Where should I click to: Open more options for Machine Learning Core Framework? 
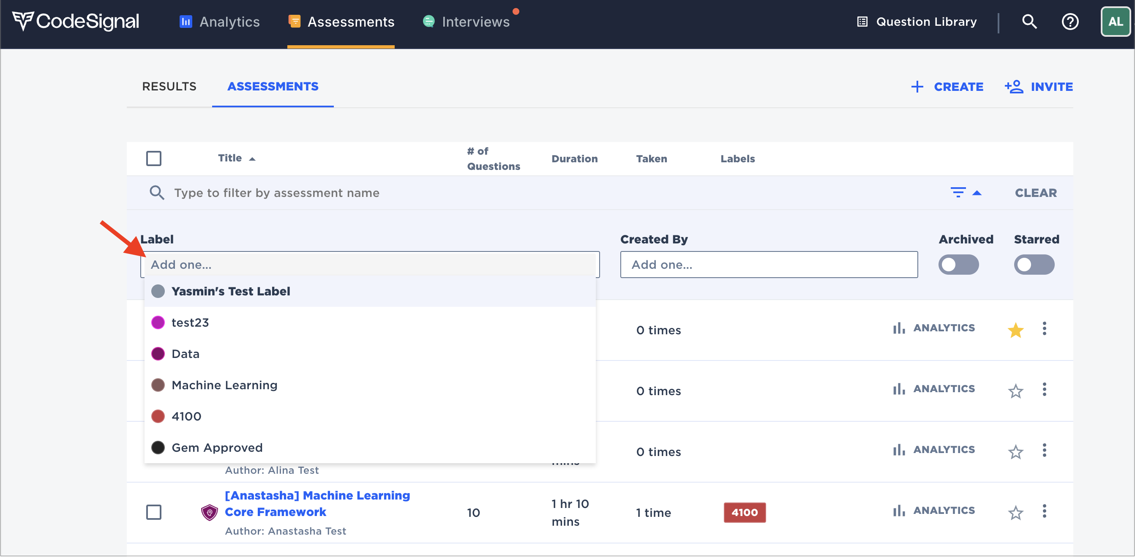click(x=1044, y=511)
